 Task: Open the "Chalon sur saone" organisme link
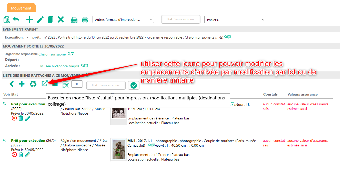(52, 54)
